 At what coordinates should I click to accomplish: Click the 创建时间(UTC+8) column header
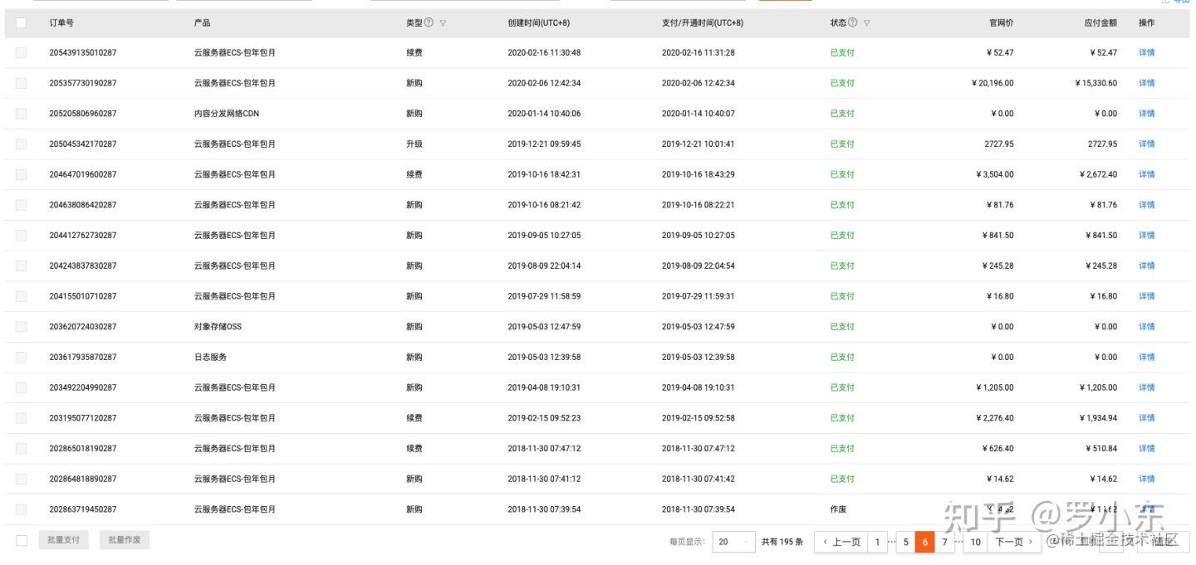[x=538, y=22]
